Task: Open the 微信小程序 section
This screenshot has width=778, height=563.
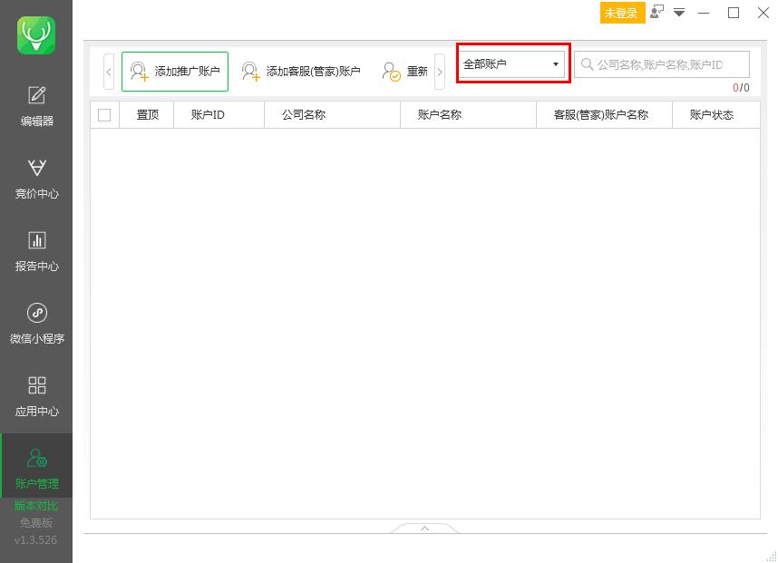Action: pyautogui.click(x=36, y=325)
